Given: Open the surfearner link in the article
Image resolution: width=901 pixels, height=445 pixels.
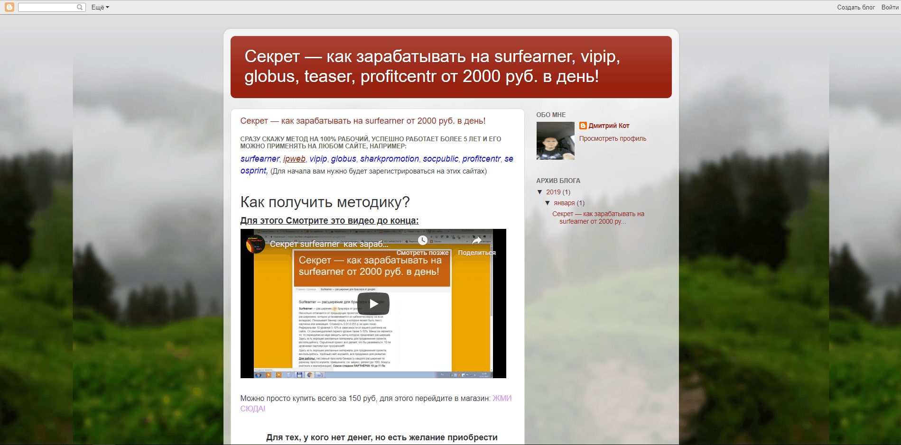Looking at the screenshot, I should click(x=260, y=159).
